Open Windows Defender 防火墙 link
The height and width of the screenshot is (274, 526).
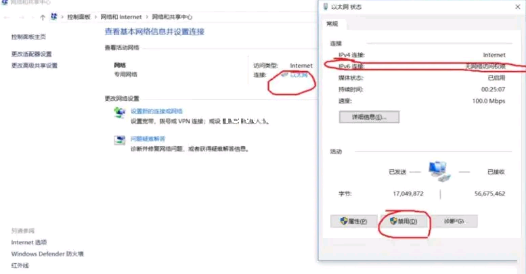click(47, 254)
